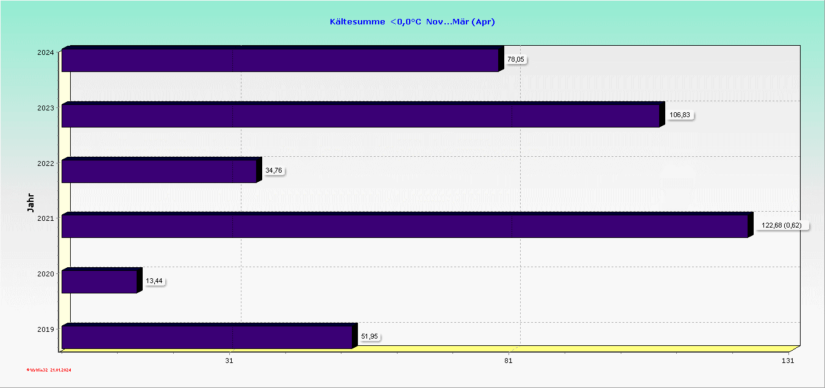
Task: Select the 13,44 value label
Action: [x=154, y=281]
